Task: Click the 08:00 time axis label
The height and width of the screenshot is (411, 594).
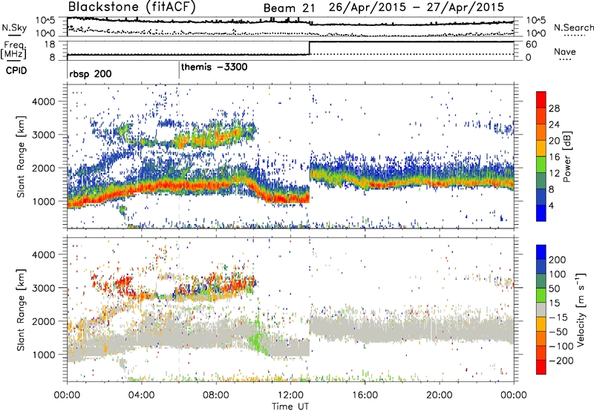Action: tap(216, 395)
